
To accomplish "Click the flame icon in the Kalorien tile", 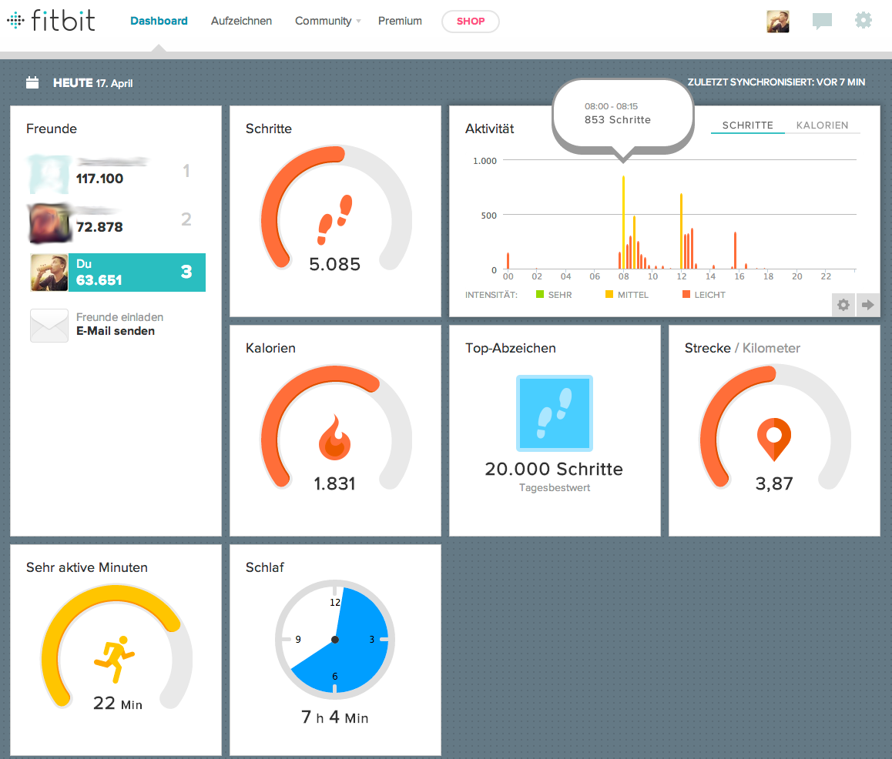I will (334, 439).
